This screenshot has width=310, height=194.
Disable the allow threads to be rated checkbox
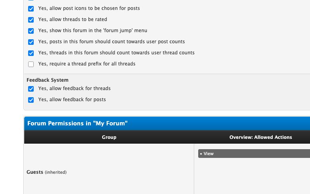coord(31,19)
